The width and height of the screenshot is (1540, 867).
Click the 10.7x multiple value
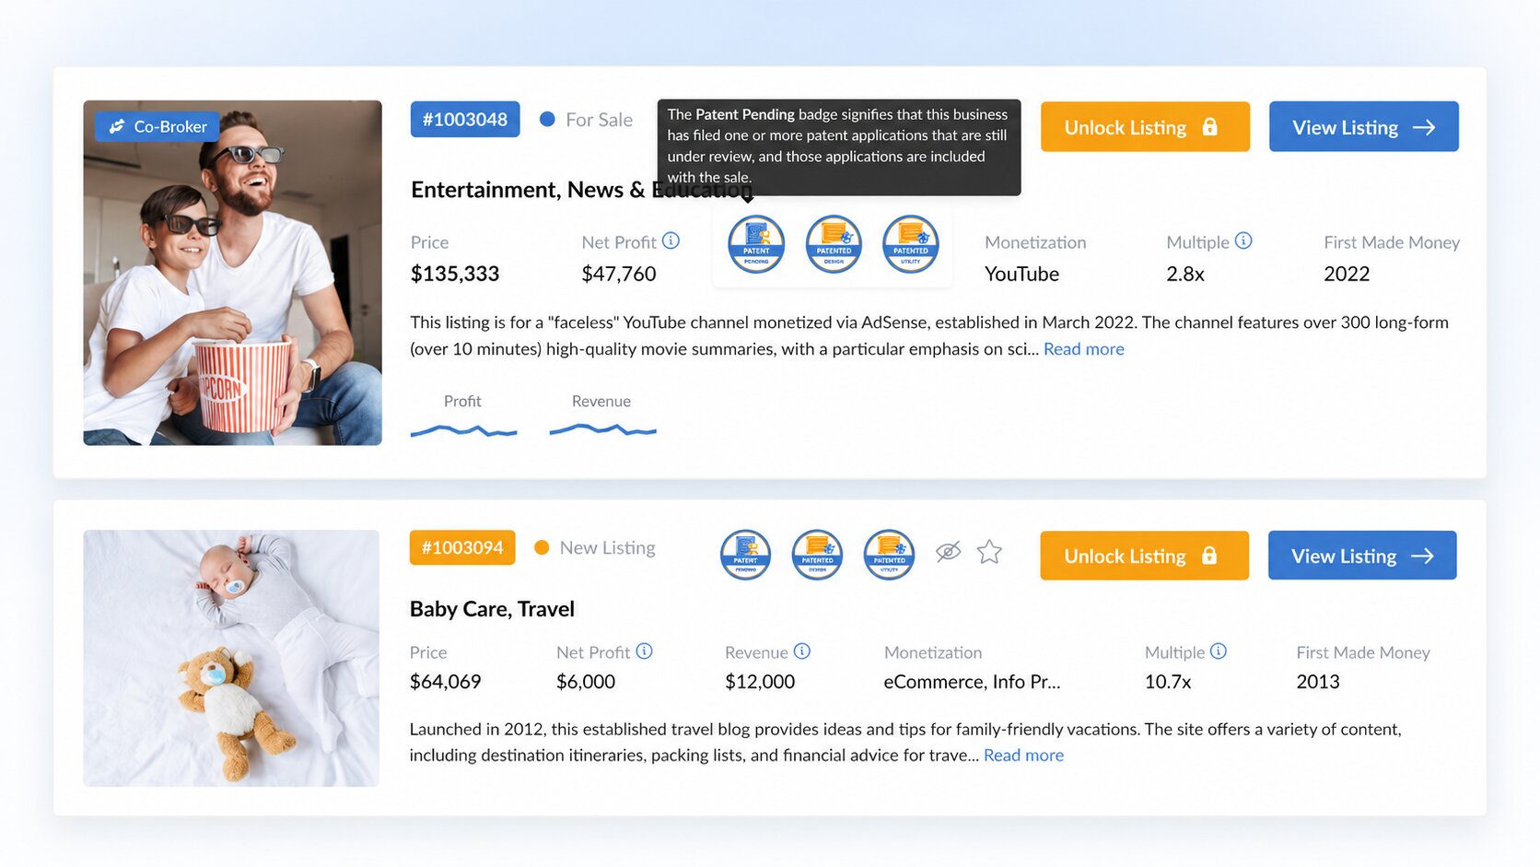(1168, 682)
